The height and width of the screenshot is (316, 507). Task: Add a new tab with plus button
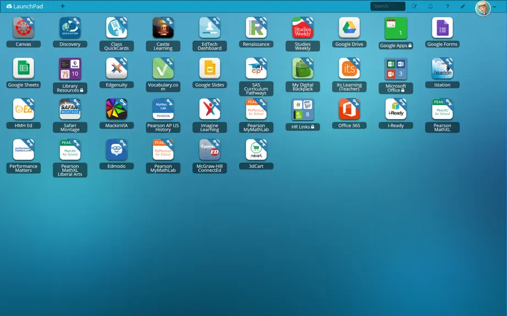point(63,6)
